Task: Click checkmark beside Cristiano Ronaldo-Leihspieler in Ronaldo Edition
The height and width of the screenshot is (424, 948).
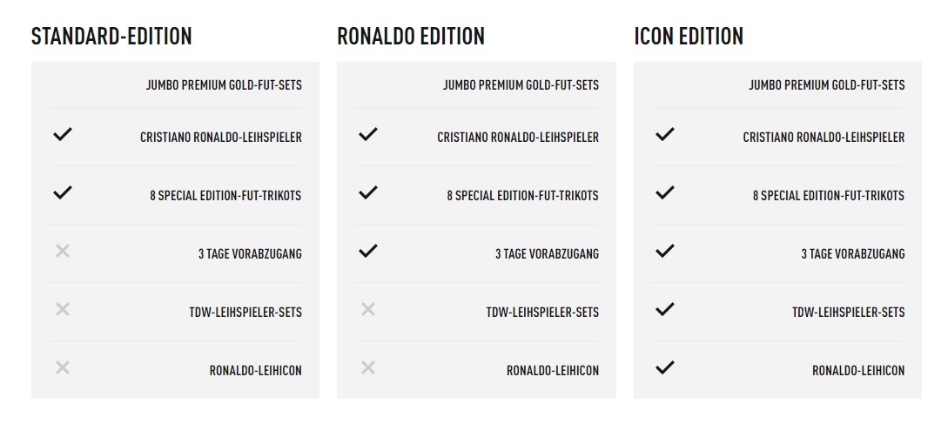Action: tap(367, 134)
